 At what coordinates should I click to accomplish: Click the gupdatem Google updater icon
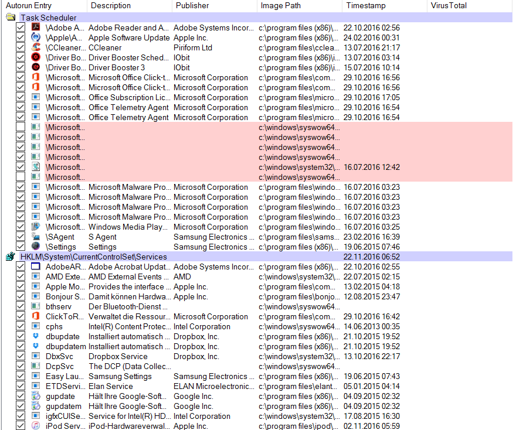36,406
